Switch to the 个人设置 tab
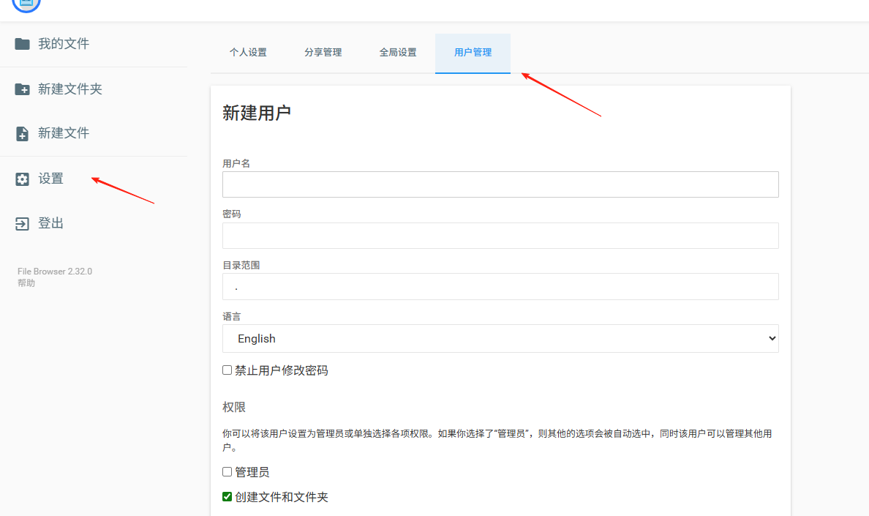The width and height of the screenshot is (869, 516). tap(248, 53)
